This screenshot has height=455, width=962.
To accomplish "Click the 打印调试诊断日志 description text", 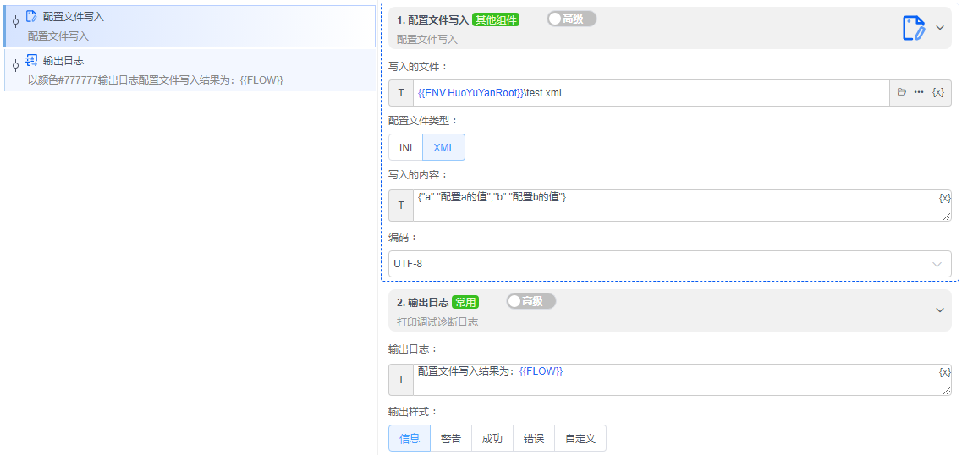I will click(437, 322).
